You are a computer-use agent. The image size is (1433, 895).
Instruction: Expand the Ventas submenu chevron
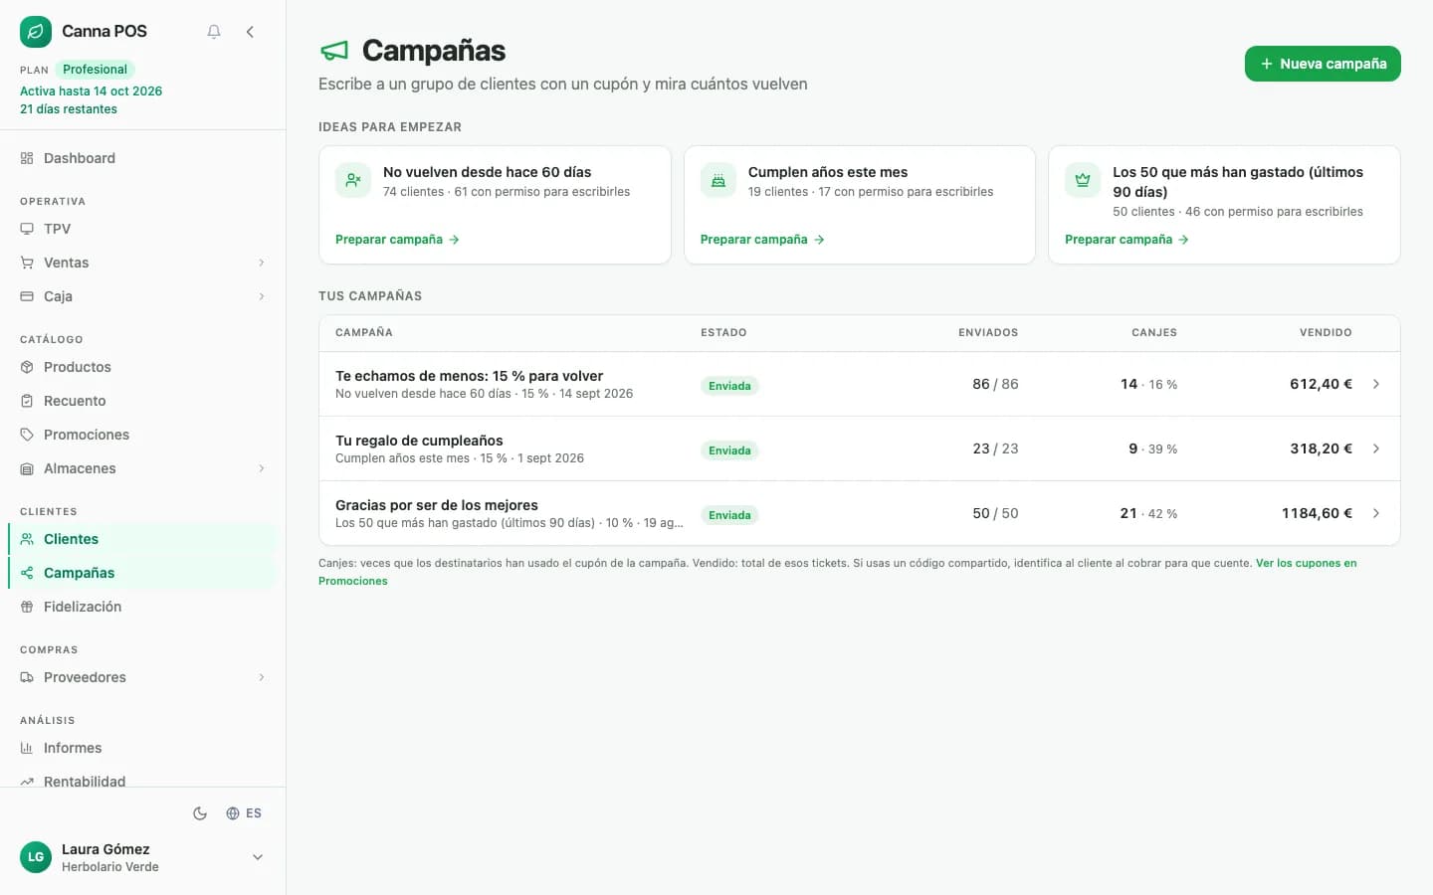click(x=262, y=263)
